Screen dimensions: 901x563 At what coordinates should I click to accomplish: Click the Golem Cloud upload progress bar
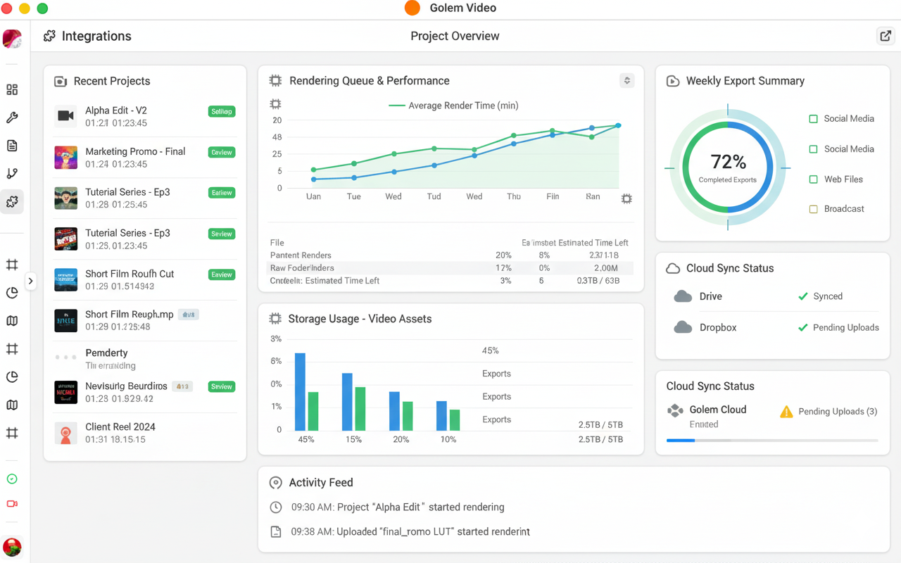point(771,440)
